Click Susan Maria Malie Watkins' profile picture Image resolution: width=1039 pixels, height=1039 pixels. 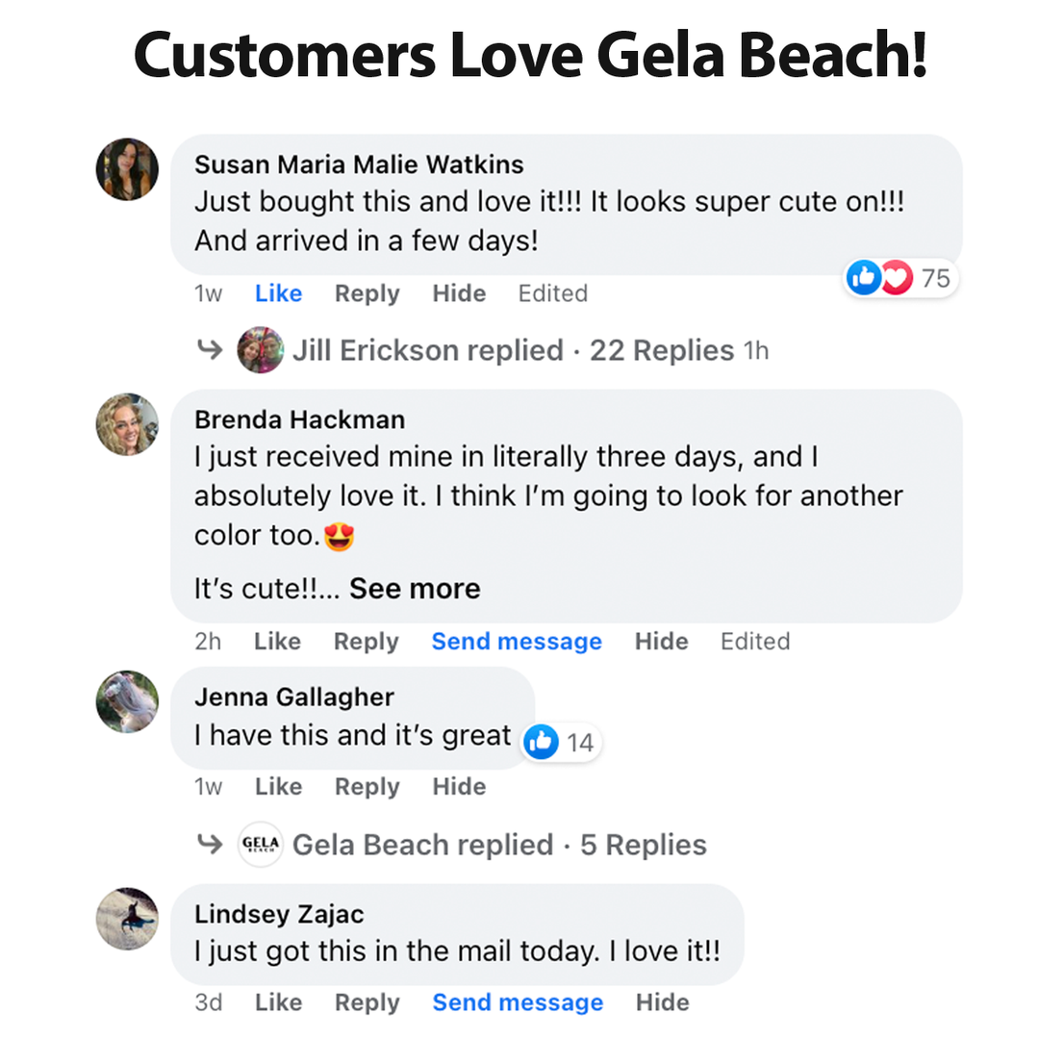point(127,169)
